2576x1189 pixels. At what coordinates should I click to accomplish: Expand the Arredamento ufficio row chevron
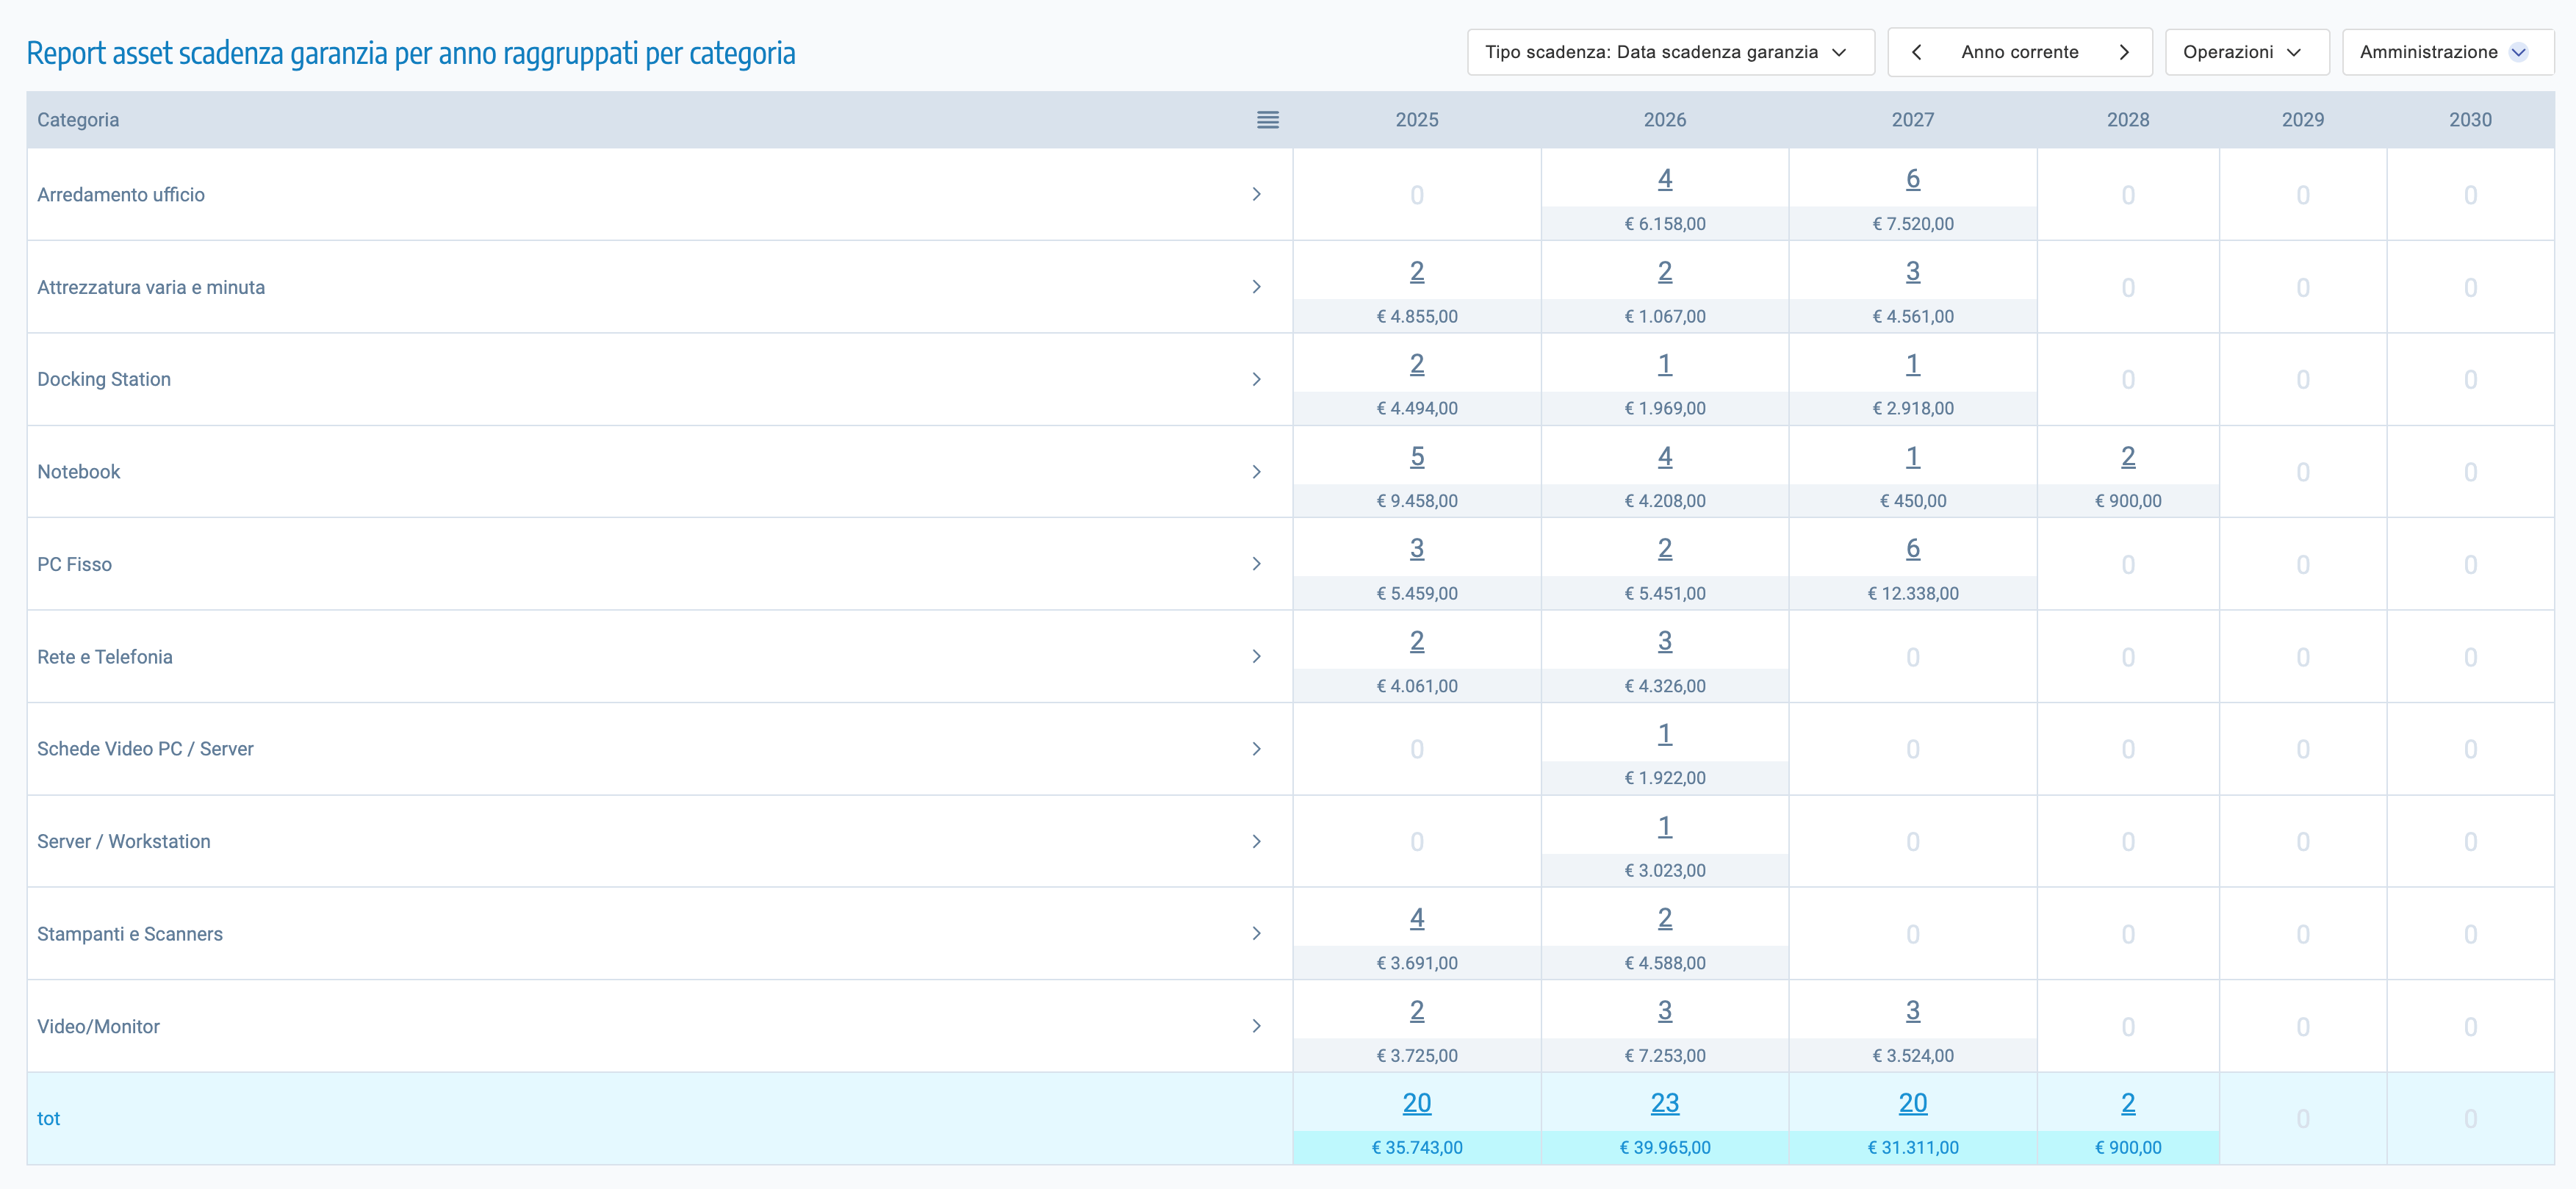(x=1256, y=194)
